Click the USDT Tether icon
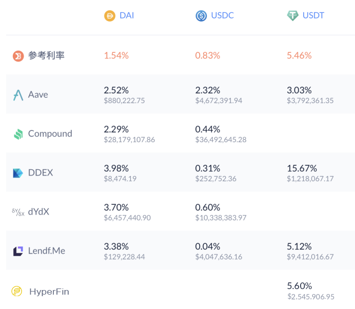 292,16
